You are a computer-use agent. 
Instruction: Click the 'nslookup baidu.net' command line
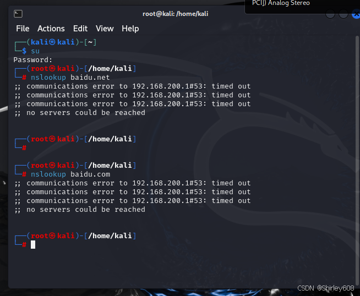[70, 78]
